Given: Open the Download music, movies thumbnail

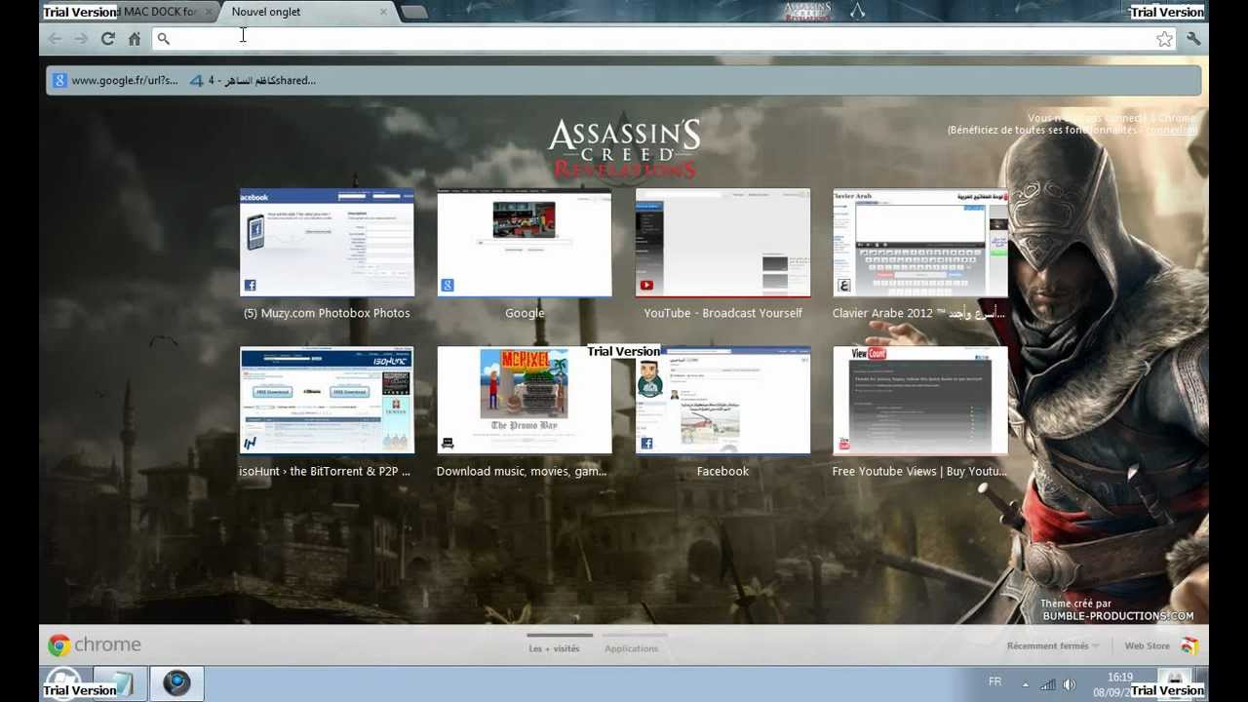Looking at the screenshot, I should pos(525,401).
